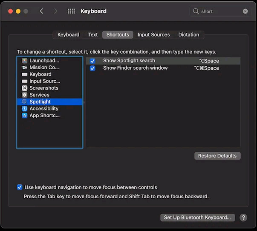Click the App Shortcuts category icon

coord(25,115)
